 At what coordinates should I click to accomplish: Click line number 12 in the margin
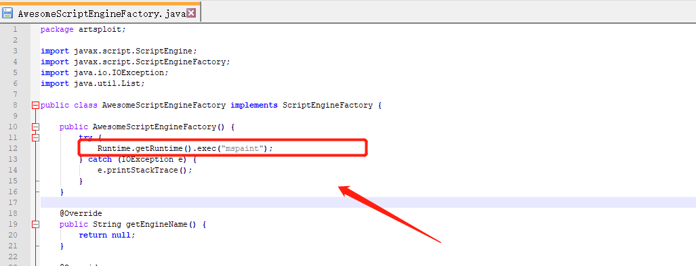13,148
